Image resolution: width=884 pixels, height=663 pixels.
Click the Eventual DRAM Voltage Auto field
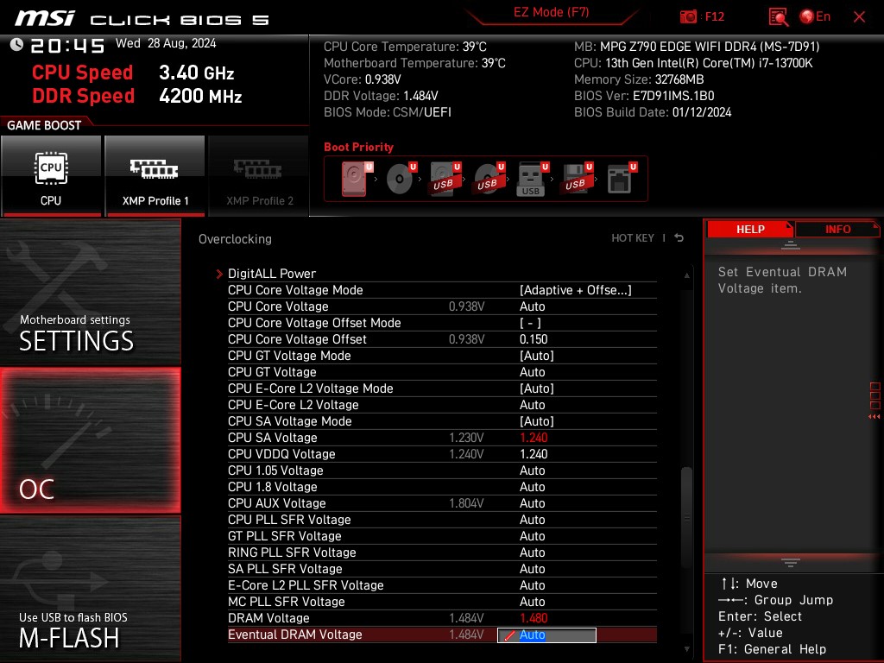click(546, 635)
